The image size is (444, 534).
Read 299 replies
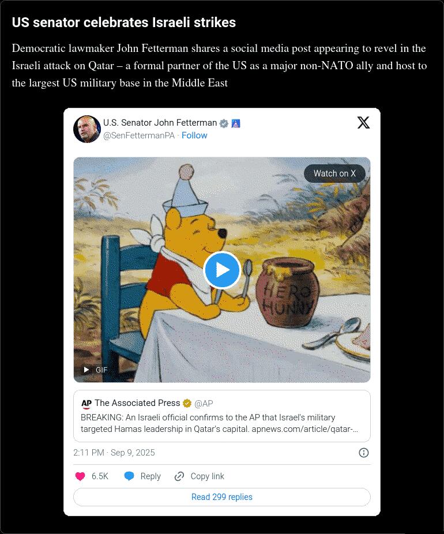pyautogui.click(x=222, y=497)
